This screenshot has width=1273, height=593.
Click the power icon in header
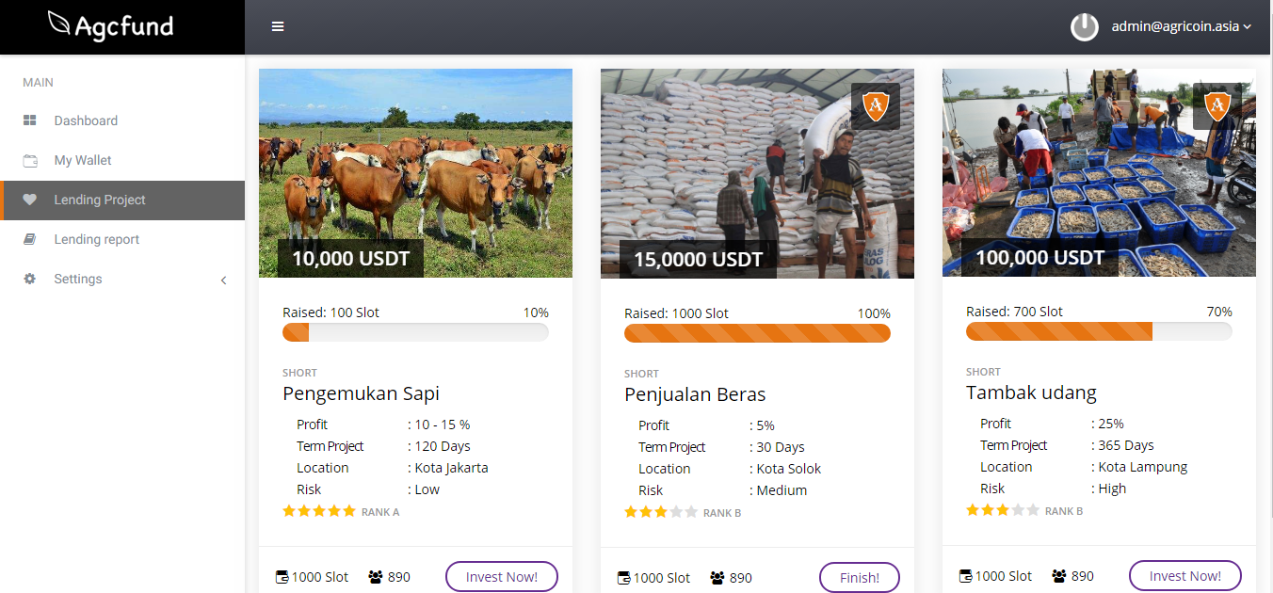point(1085,26)
